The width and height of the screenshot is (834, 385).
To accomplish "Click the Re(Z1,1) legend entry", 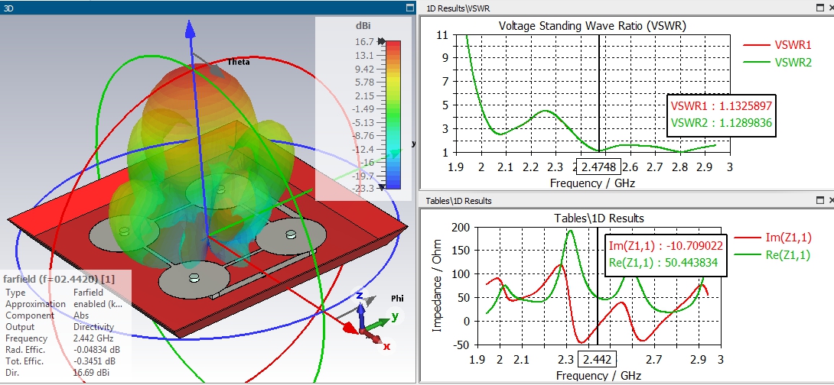I will pos(772,255).
